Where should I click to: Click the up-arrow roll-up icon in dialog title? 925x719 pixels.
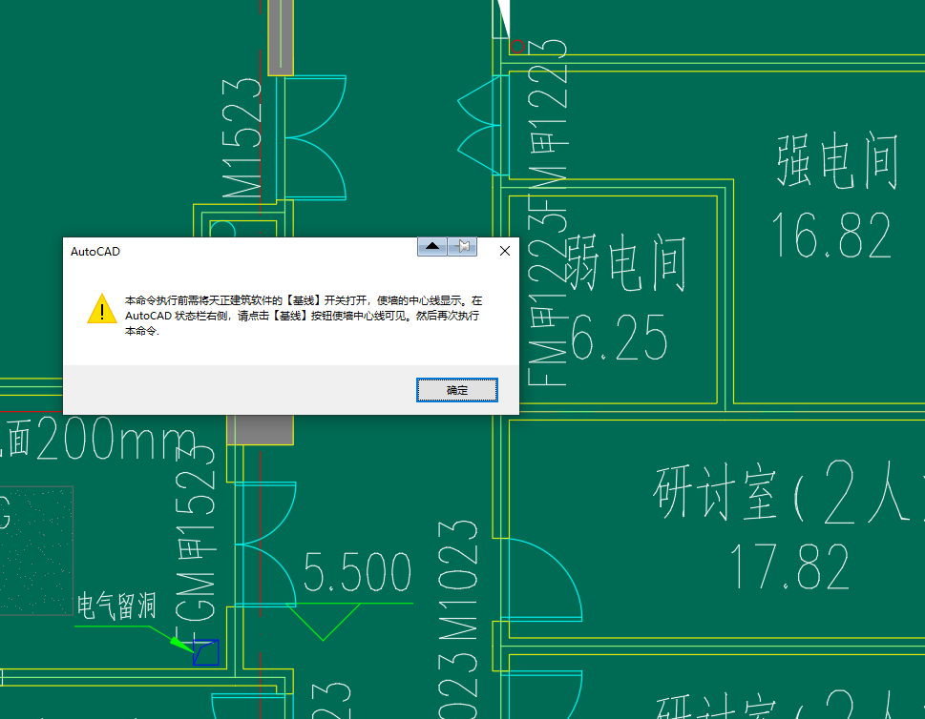(x=432, y=247)
